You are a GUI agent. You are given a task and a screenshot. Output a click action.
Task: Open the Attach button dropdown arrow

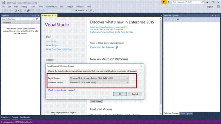(x=87, y=11)
